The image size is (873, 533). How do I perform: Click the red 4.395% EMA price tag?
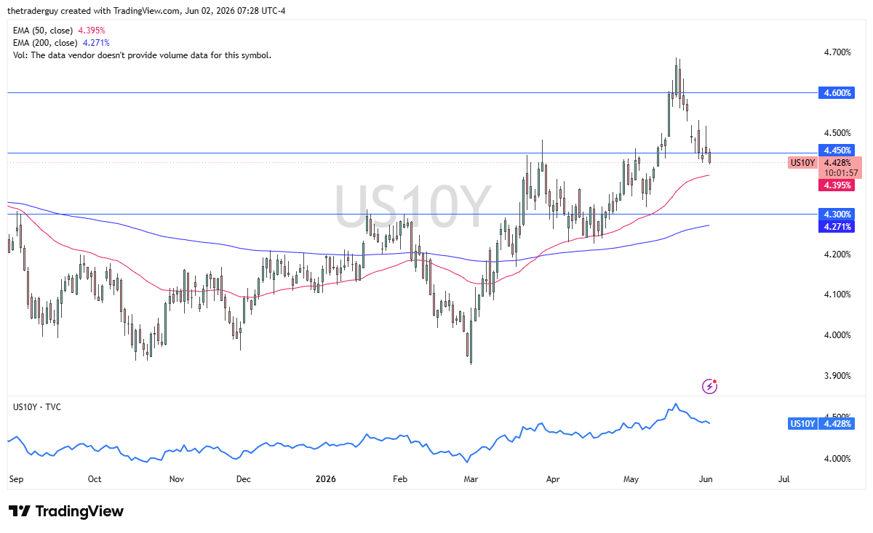pos(836,185)
